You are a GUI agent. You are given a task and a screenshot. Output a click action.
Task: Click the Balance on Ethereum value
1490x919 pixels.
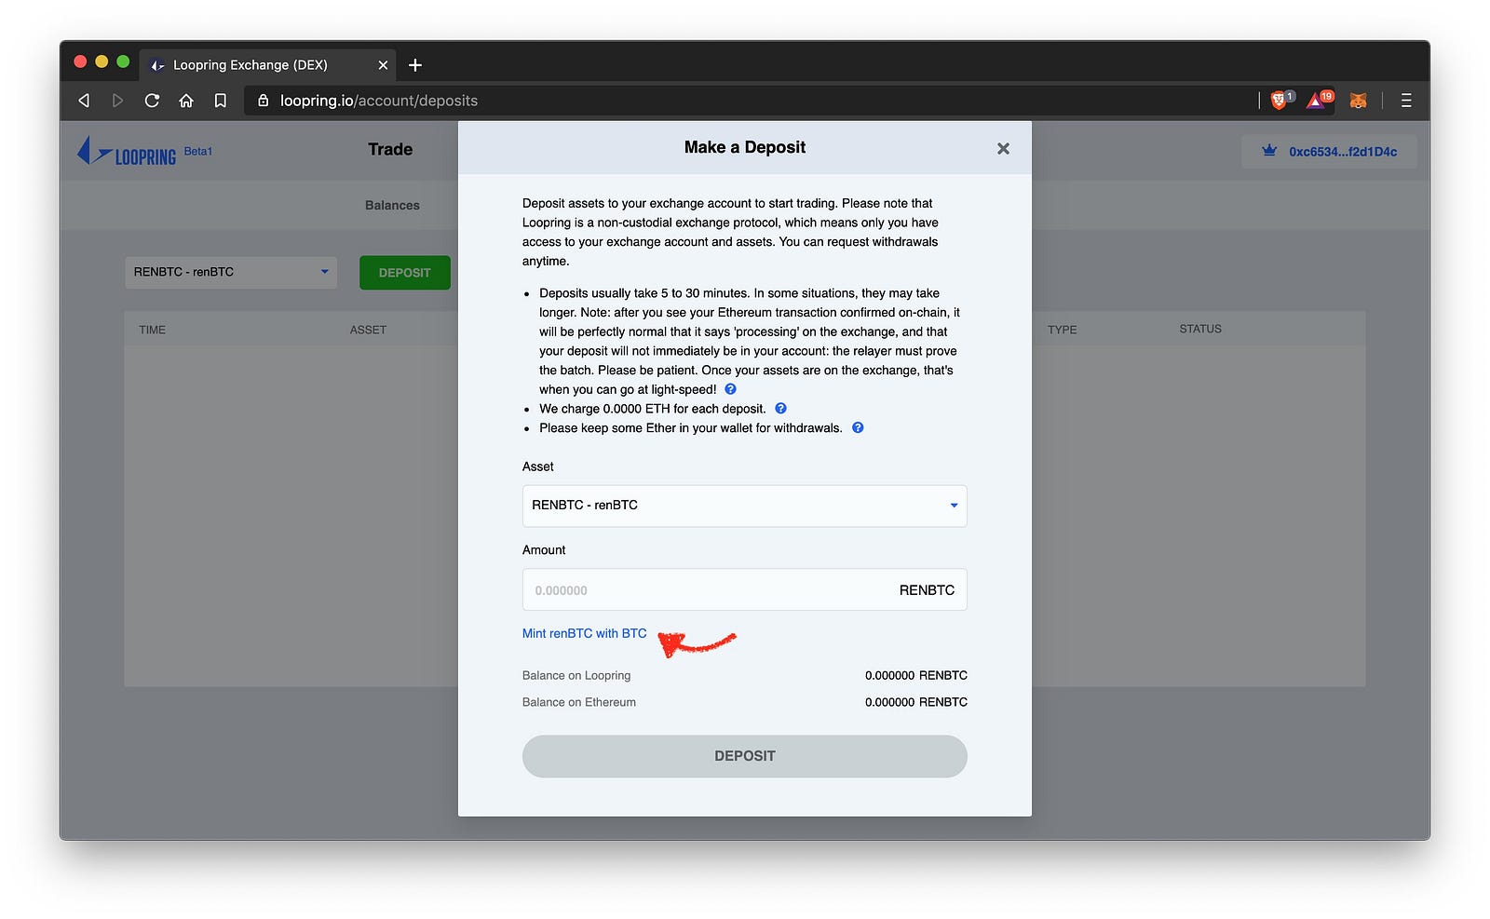[x=916, y=702]
